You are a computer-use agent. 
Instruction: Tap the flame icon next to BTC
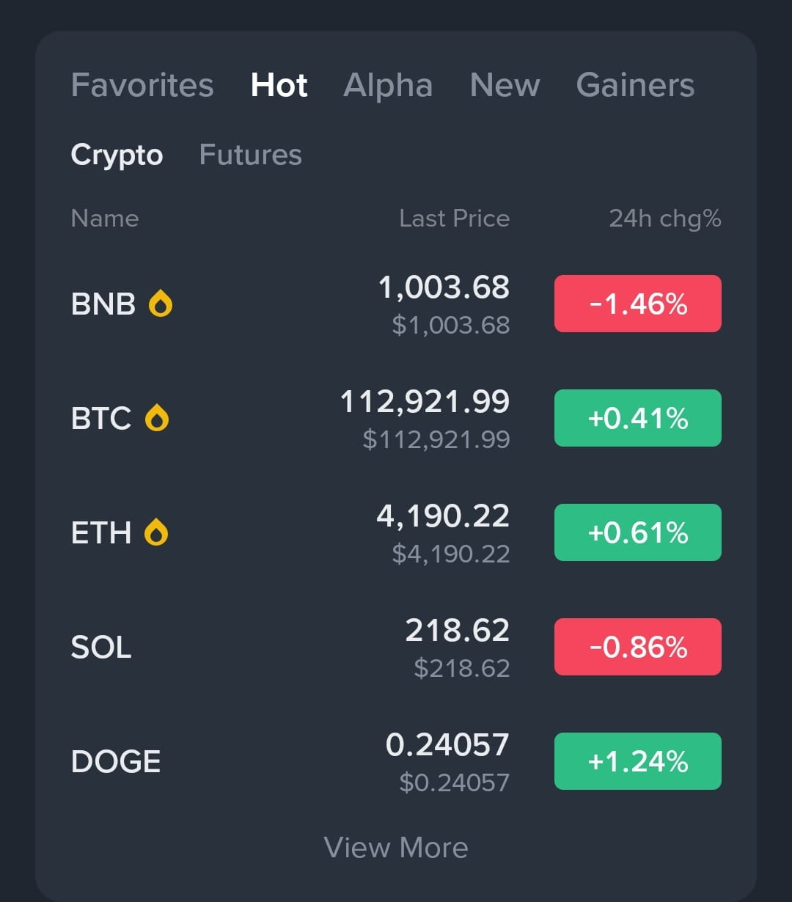point(157,418)
